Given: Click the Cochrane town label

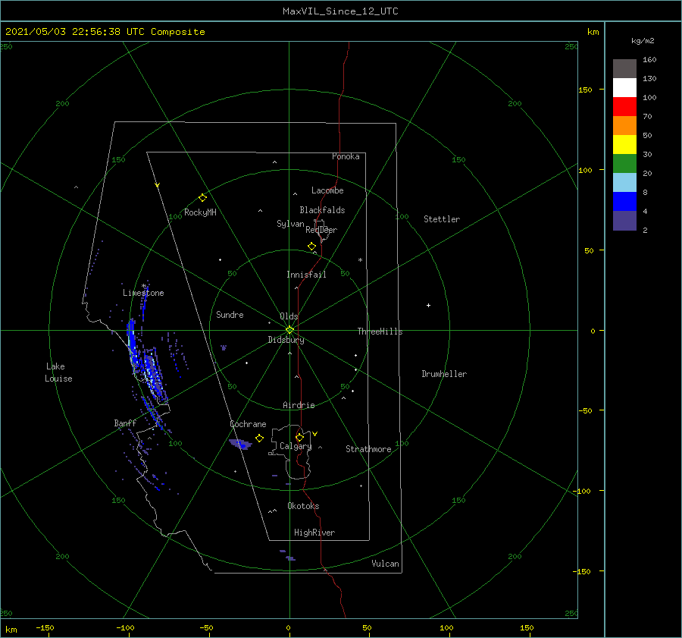Looking at the screenshot, I should pyautogui.click(x=248, y=424).
